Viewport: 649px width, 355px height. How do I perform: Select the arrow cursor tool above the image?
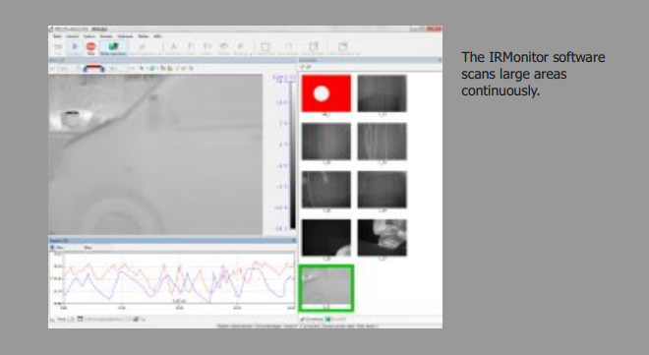click(142, 68)
